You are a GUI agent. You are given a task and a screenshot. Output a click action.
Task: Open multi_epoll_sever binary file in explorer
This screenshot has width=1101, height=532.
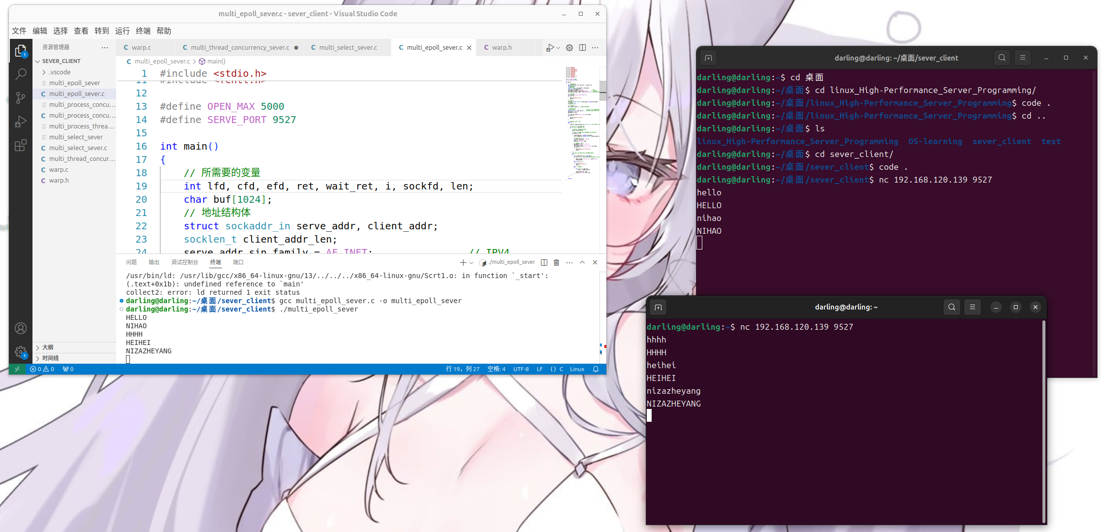(x=74, y=83)
